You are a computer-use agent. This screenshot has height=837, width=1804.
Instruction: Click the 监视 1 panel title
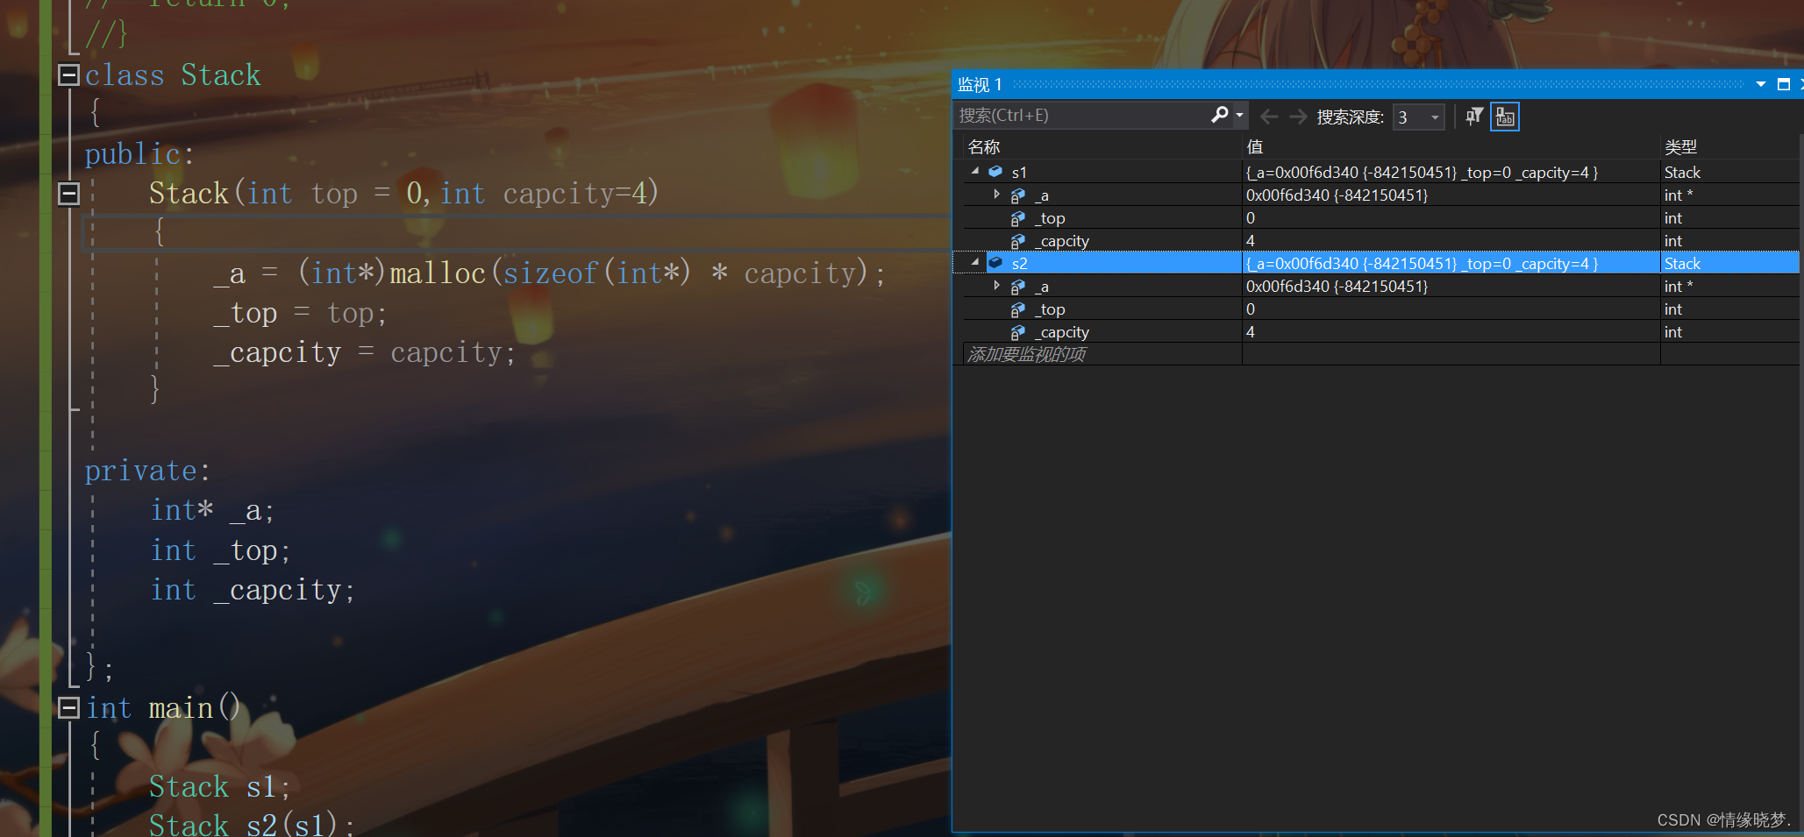tap(980, 85)
